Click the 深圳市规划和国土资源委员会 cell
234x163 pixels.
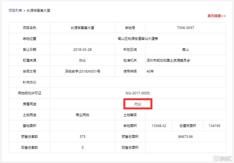coord(168,61)
